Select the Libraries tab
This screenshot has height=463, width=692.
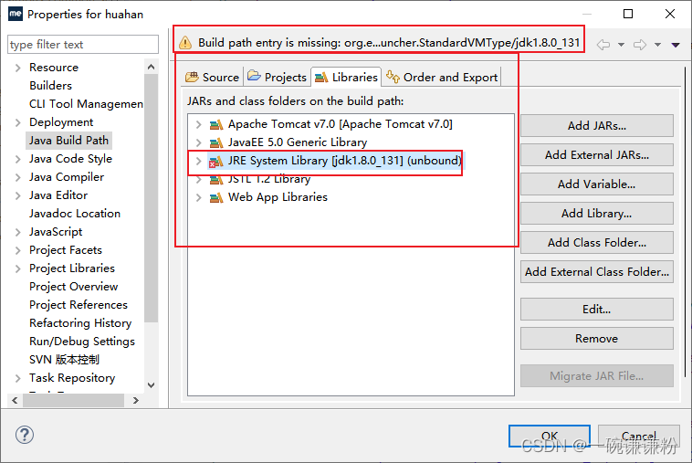[346, 78]
